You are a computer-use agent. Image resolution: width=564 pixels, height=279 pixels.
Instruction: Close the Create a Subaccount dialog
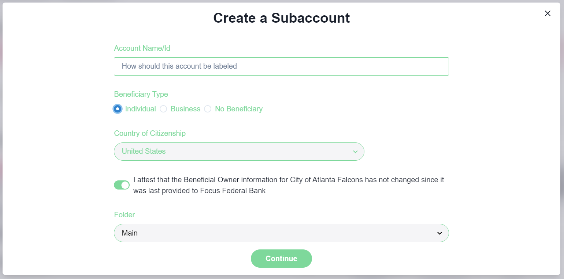(x=548, y=14)
